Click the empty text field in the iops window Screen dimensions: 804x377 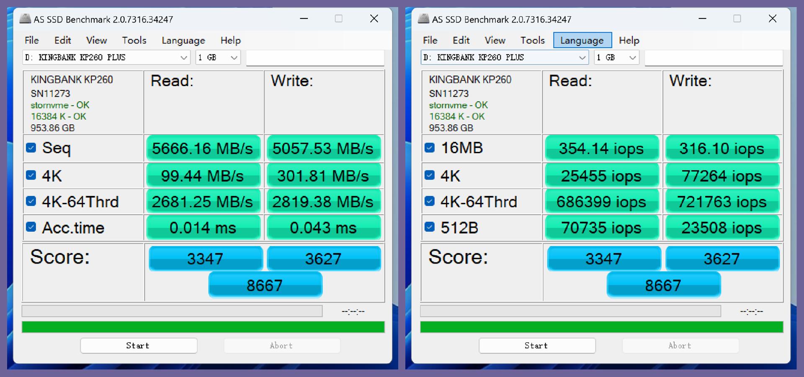point(714,57)
